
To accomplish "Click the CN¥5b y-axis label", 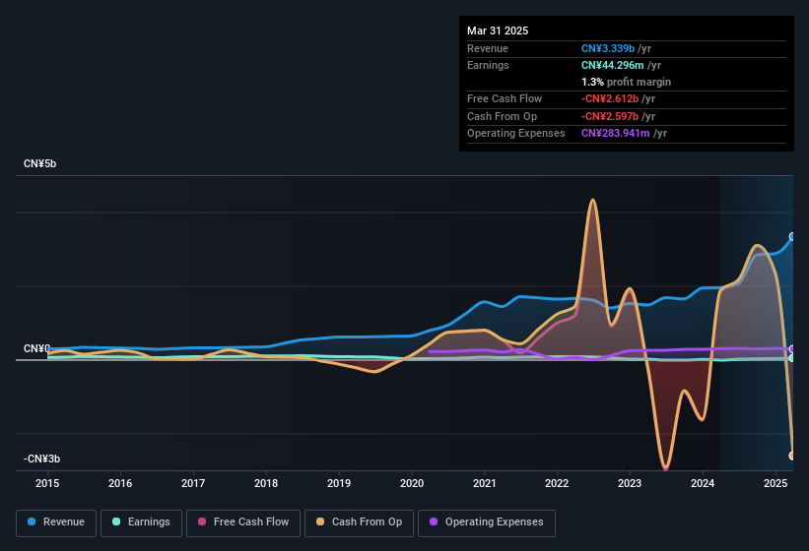I will (39, 163).
